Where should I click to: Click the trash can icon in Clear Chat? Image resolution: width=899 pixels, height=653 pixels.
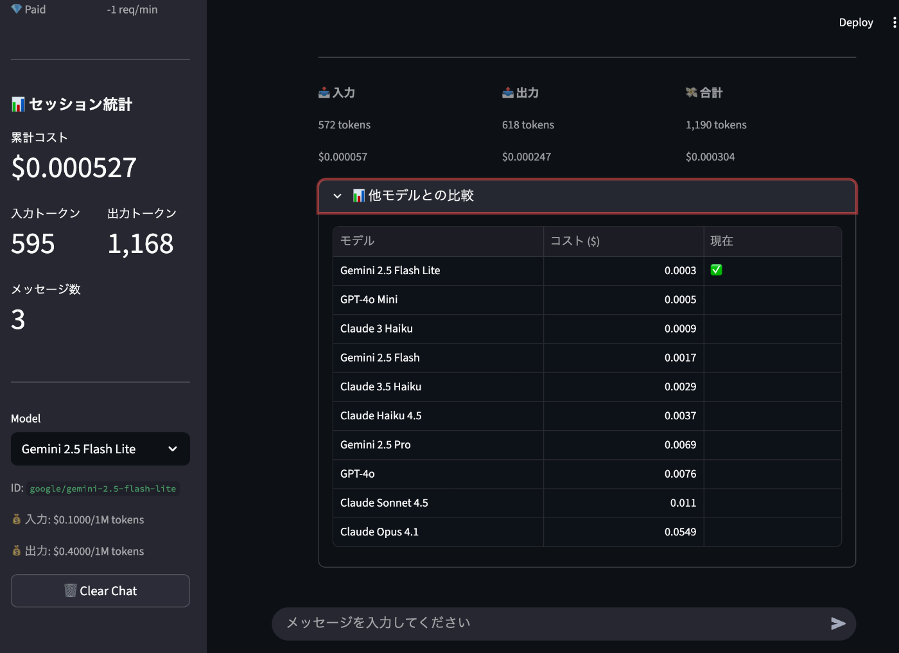[71, 591]
